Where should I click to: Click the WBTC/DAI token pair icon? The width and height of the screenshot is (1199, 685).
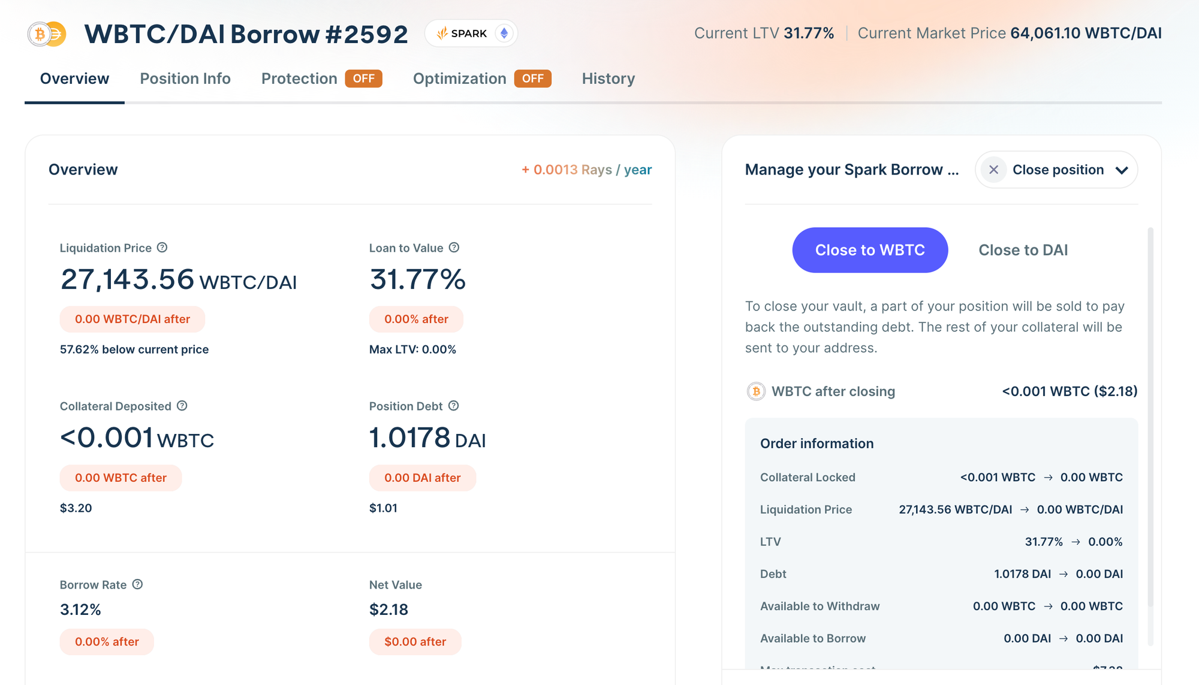pos(47,34)
